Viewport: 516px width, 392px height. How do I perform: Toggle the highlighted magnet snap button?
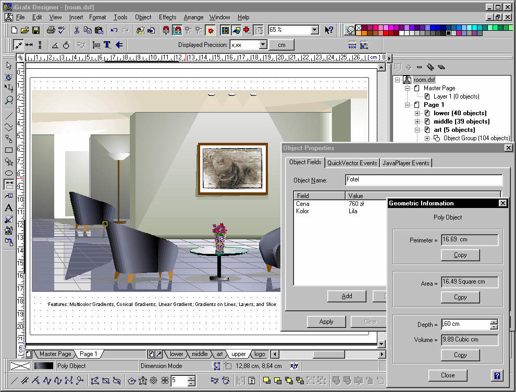click(177, 30)
